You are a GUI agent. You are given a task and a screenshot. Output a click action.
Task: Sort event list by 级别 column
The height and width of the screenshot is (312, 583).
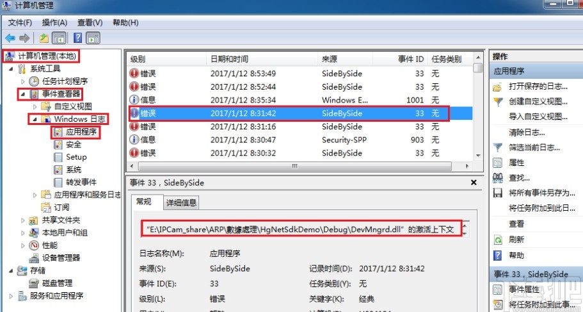(166, 59)
